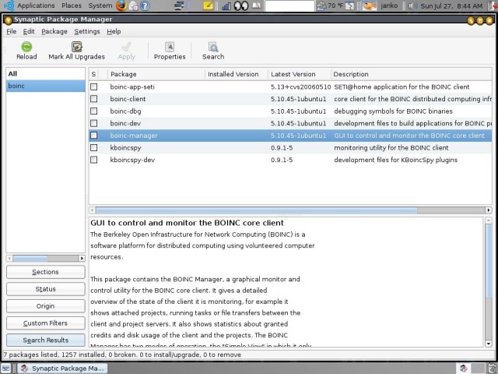The width and height of the screenshot is (498, 374).
Task: Open the sticky notes panel applet
Action: (209, 5)
